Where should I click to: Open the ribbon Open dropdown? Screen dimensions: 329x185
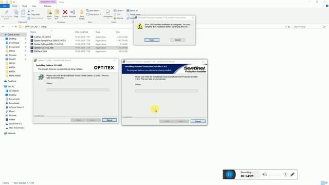pyautogui.click(x=118, y=10)
